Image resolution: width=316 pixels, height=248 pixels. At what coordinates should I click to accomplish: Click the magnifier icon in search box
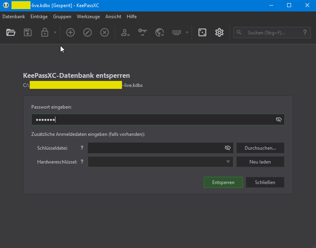coord(239,32)
